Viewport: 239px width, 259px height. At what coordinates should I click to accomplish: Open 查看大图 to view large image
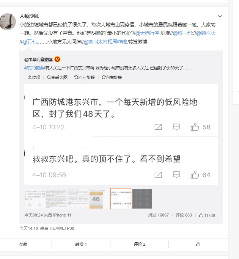(x=57, y=77)
